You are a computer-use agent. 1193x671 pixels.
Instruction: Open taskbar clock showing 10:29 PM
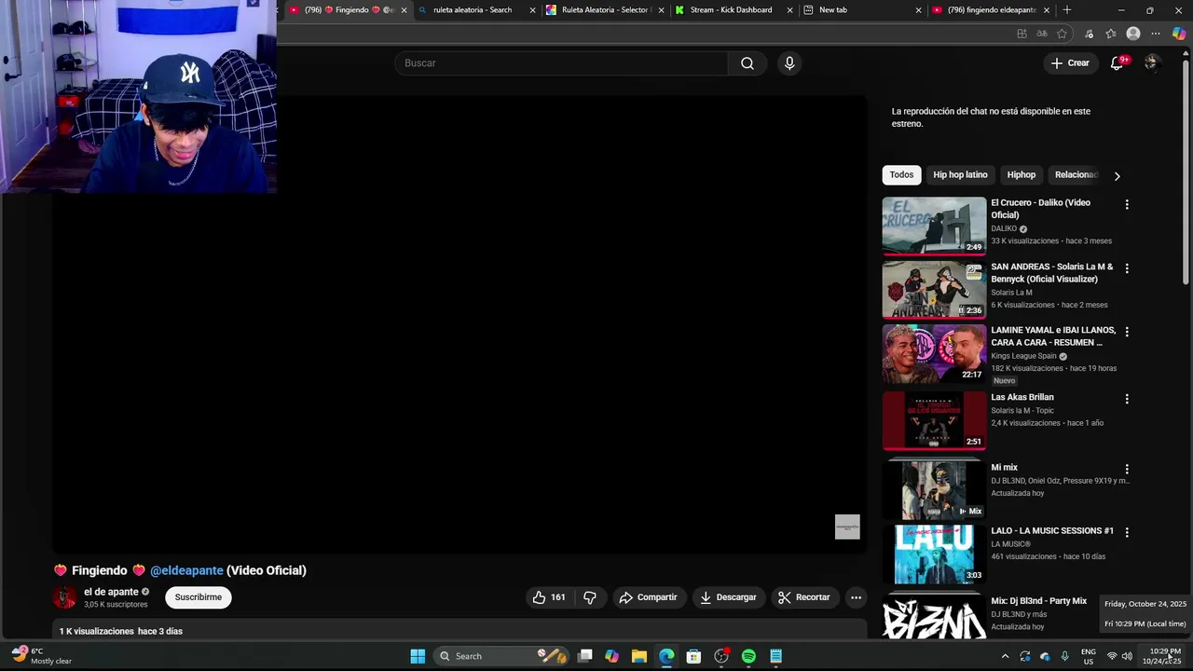pos(1165,656)
